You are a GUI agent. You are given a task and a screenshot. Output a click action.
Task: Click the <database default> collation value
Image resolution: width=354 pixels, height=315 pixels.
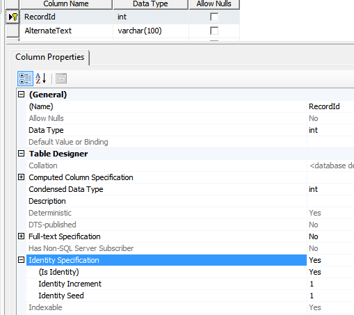(x=330, y=165)
